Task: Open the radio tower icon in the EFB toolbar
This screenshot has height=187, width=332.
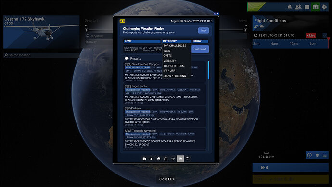Action: click(173, 159)
